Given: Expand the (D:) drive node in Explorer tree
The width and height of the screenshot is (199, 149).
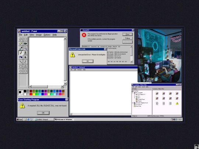Looking at the screenshot, I should click(x=135, y=98).
